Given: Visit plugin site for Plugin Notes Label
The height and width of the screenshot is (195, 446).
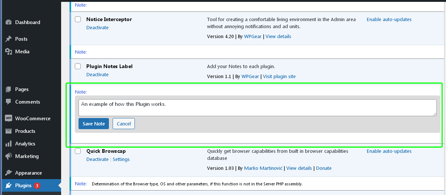Looking at the screenshot, I should 279,76.
